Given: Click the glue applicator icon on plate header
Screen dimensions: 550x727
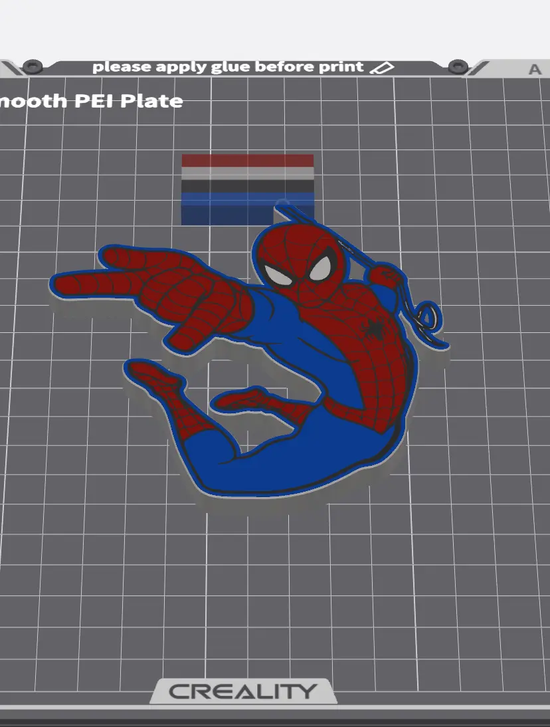Looking at the screenshot, I should pyautogui.click(x=382, y=68).
